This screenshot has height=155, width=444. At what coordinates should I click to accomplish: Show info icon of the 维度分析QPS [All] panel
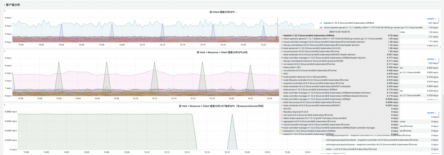[5, 51]
